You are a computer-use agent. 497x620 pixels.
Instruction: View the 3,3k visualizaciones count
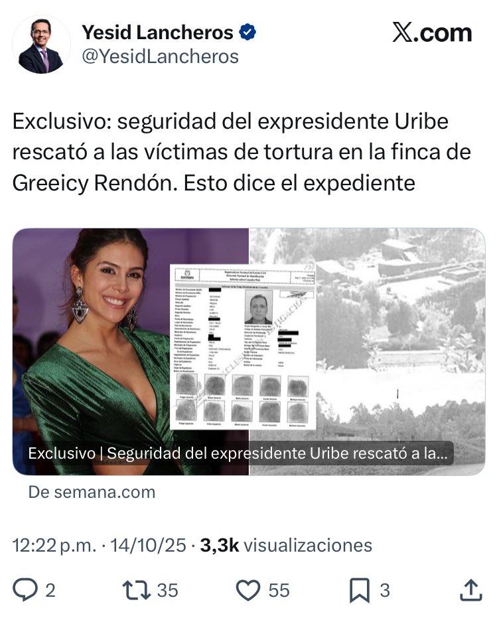286,545
